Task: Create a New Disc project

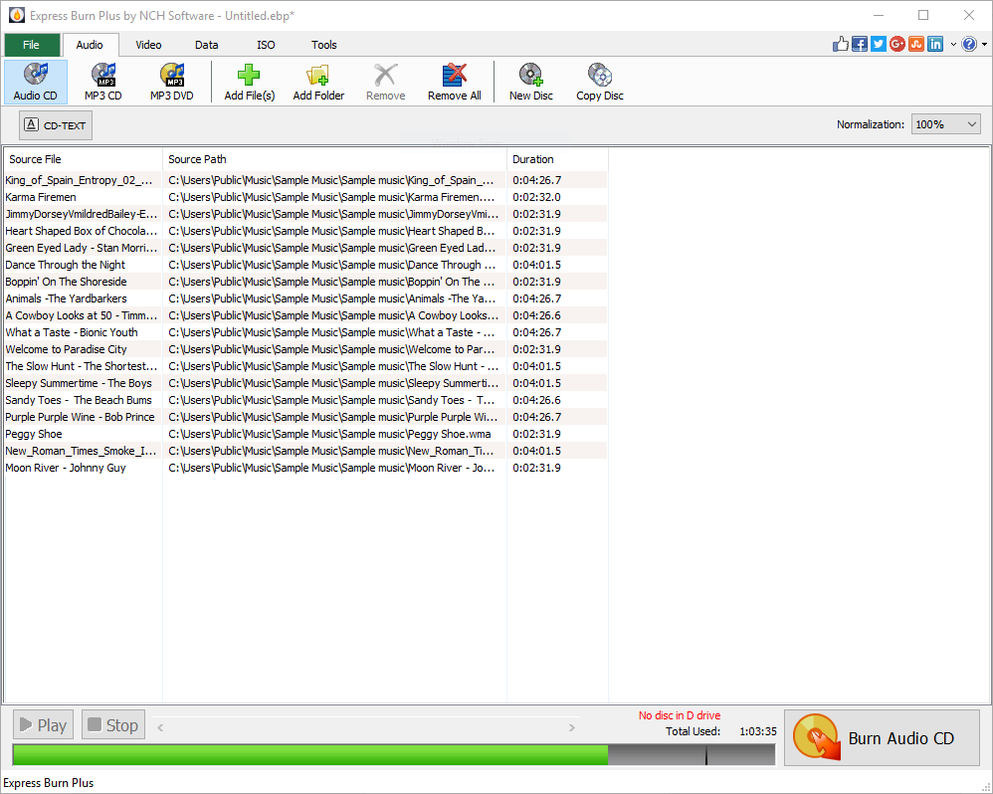Action: click(530, 81)
